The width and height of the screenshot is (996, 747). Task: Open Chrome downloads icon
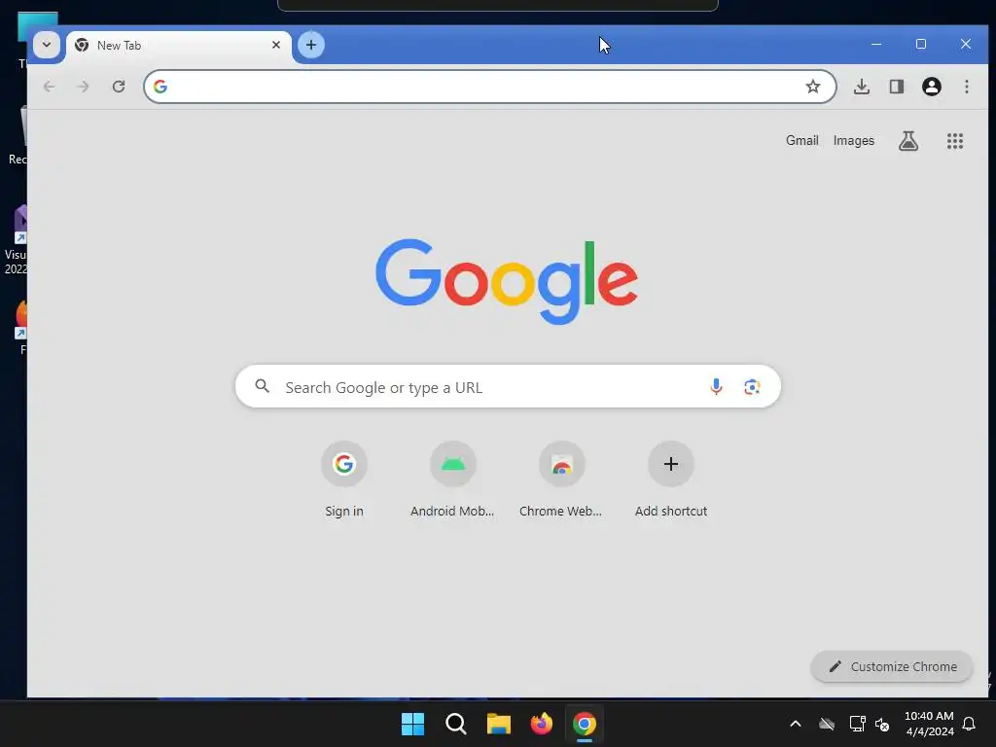click(x=862, y=87)
